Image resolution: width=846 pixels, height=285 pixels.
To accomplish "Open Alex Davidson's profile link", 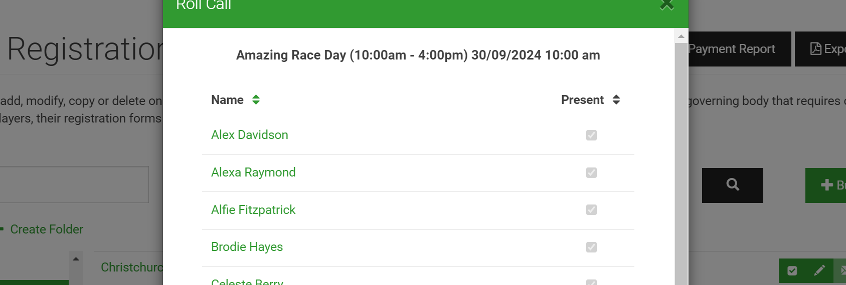I will coord(249,135).
